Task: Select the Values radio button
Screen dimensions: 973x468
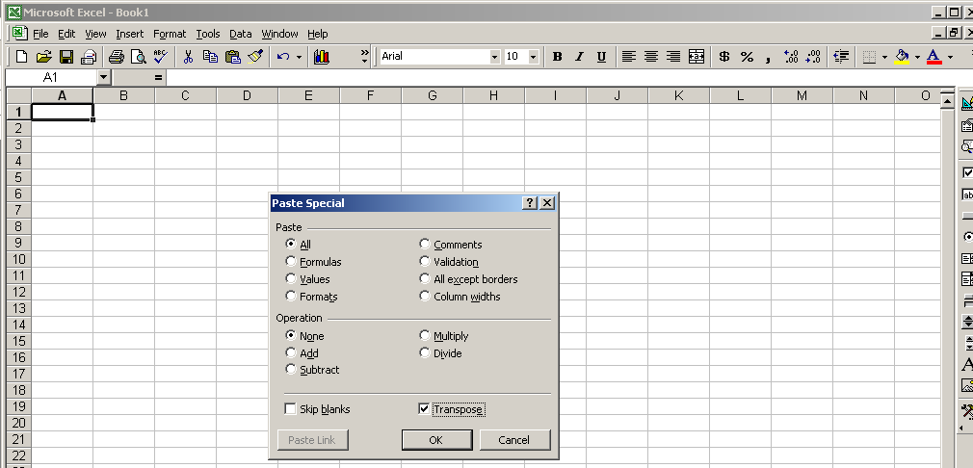Action: (x=291, y=279)
